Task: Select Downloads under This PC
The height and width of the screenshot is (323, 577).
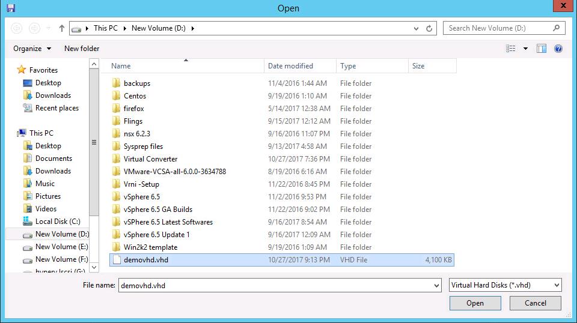Action: [x=53, y=171]
